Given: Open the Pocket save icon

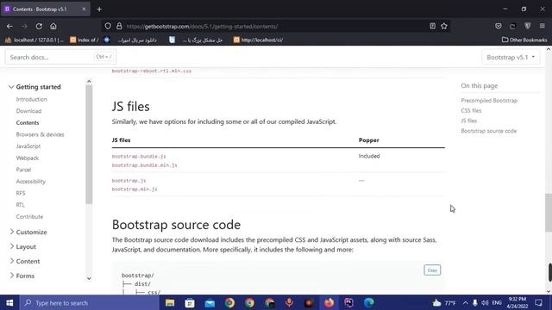Looking at the screenshot, I should [499, 27].
